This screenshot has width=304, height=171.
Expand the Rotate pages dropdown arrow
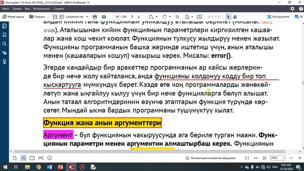click(170, 17)
